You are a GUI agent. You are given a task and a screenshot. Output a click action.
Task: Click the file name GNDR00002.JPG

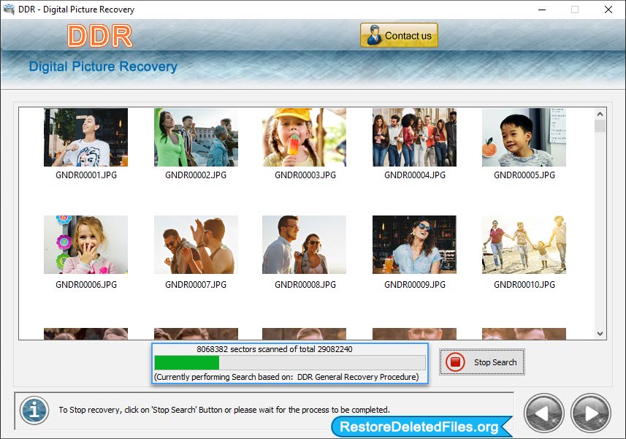(196, 175)
